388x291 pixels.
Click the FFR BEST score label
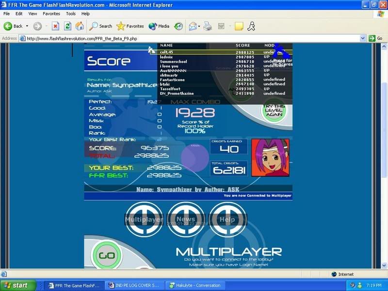pos(108,176)
